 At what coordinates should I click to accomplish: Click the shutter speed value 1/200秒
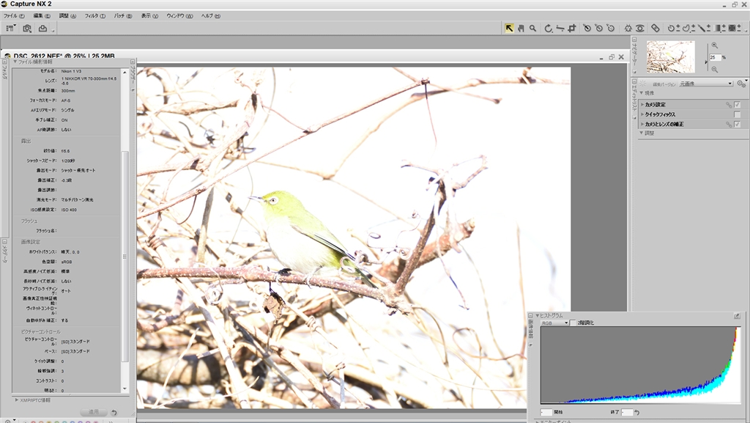tap(68, 161)
